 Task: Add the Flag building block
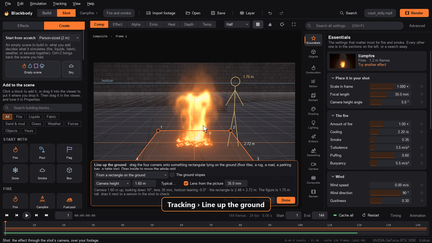[69, 153]
